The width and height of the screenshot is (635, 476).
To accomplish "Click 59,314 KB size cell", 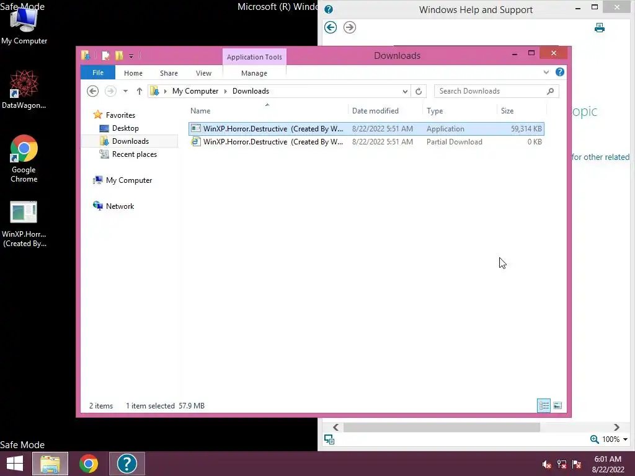I will coord(526,129).
